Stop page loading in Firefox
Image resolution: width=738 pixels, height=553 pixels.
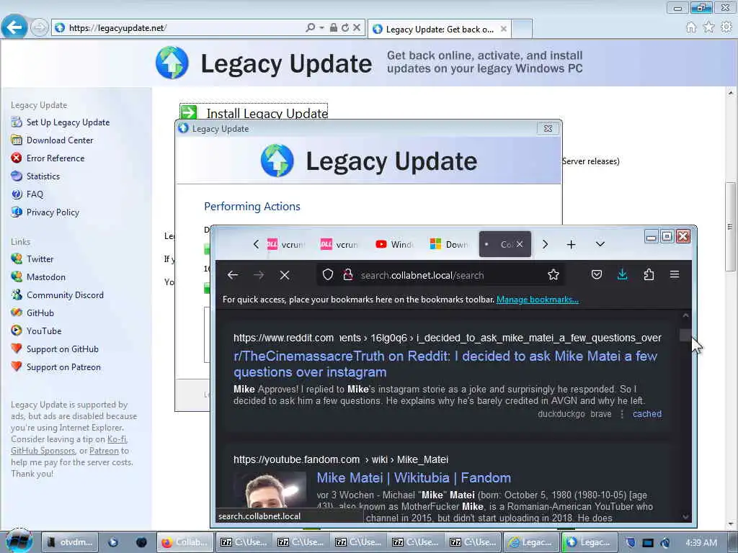click(x=284, y=275)
